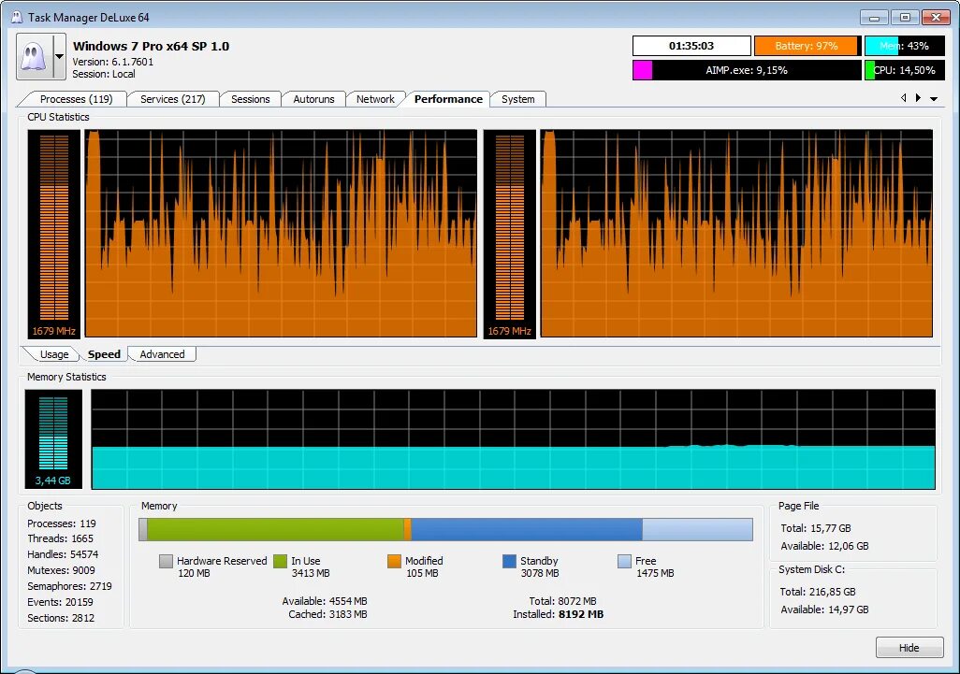Click the title bar ghost icon
The height and width of the screenshot is (674, 960).
(17, 17)
